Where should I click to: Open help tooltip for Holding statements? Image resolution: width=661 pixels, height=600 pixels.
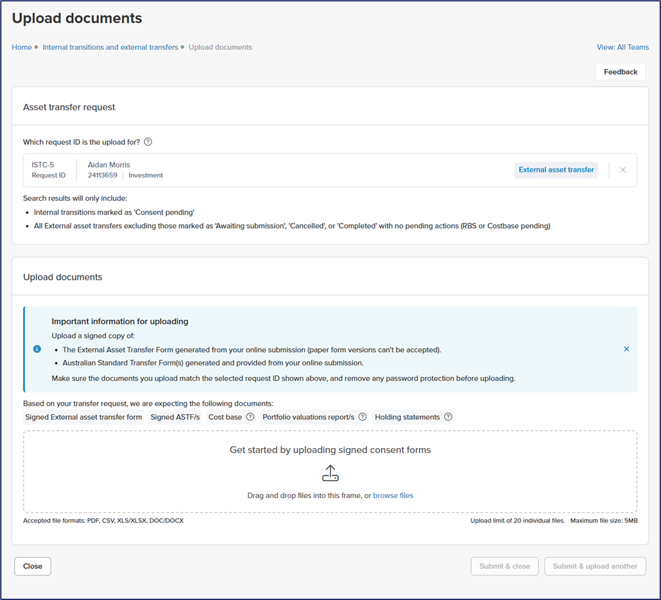tap(448, 417)
